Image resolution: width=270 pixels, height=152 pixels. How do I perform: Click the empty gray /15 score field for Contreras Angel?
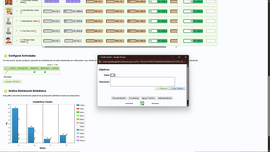(x=69, y=41)
